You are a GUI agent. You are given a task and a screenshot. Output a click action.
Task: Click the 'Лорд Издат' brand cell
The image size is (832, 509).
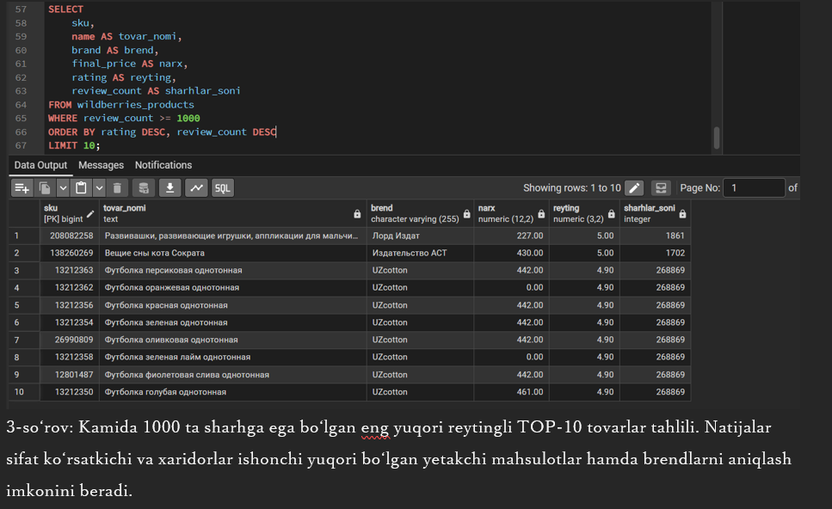tap(420, 236)
